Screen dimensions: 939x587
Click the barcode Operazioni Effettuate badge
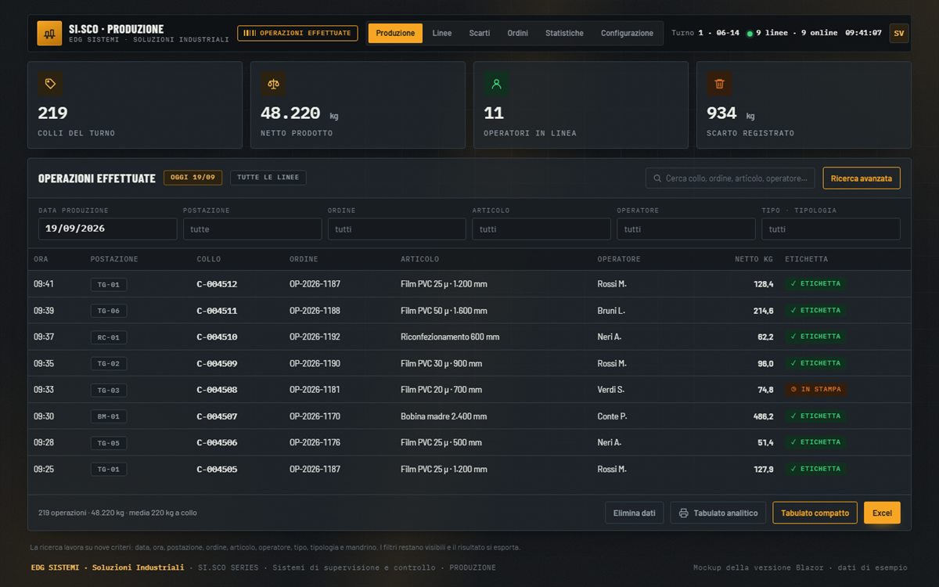pyautogui.click(x=297, y=34)
